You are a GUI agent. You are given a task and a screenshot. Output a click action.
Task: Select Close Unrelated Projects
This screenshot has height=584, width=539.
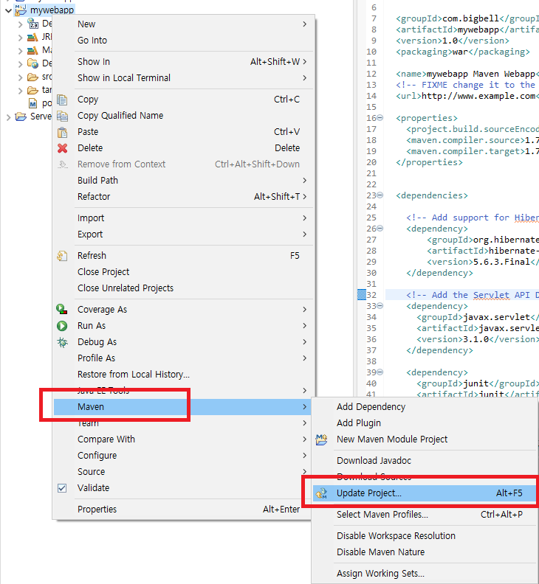pos(183,288)
